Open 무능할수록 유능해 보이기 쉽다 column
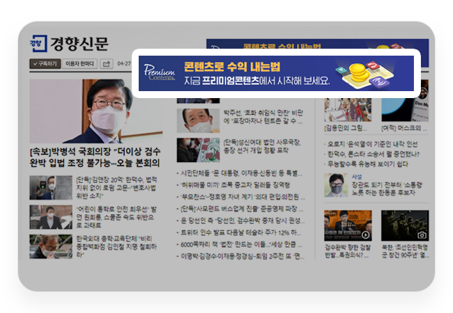 click(368, 164)
